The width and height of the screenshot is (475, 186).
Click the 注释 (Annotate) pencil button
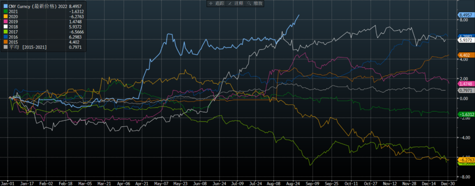point(237,3)
